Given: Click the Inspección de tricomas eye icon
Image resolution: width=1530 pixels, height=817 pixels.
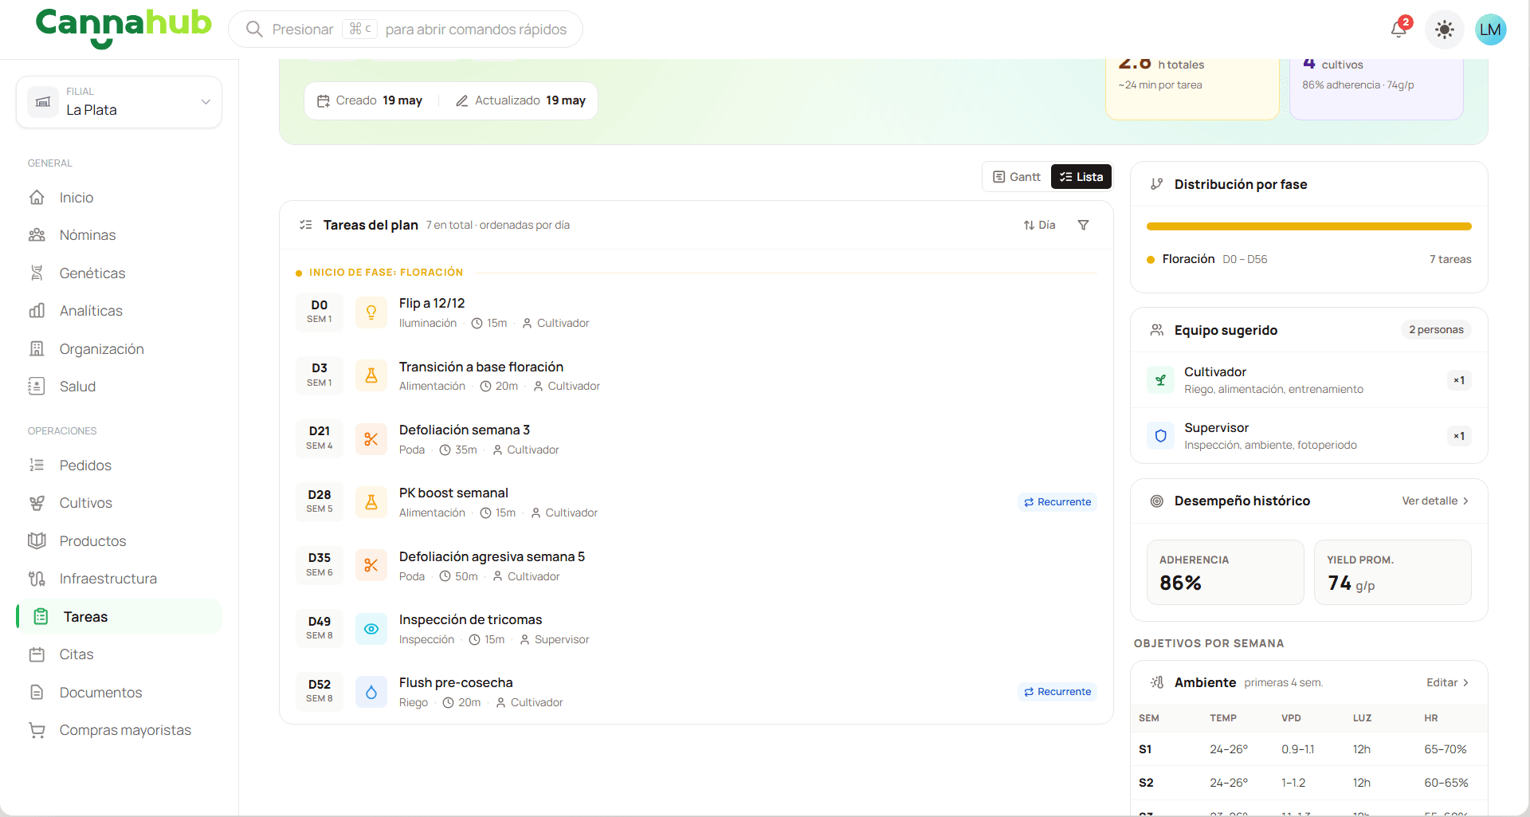Looking at the screenshot, I should pos(371,629).
